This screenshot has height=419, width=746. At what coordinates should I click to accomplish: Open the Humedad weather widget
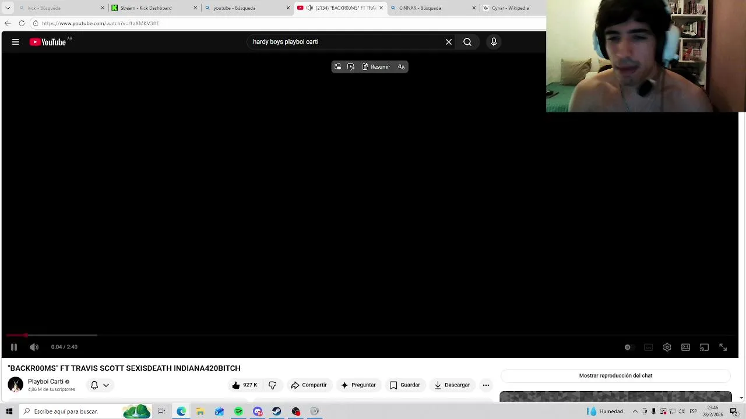tap(605, 411)
